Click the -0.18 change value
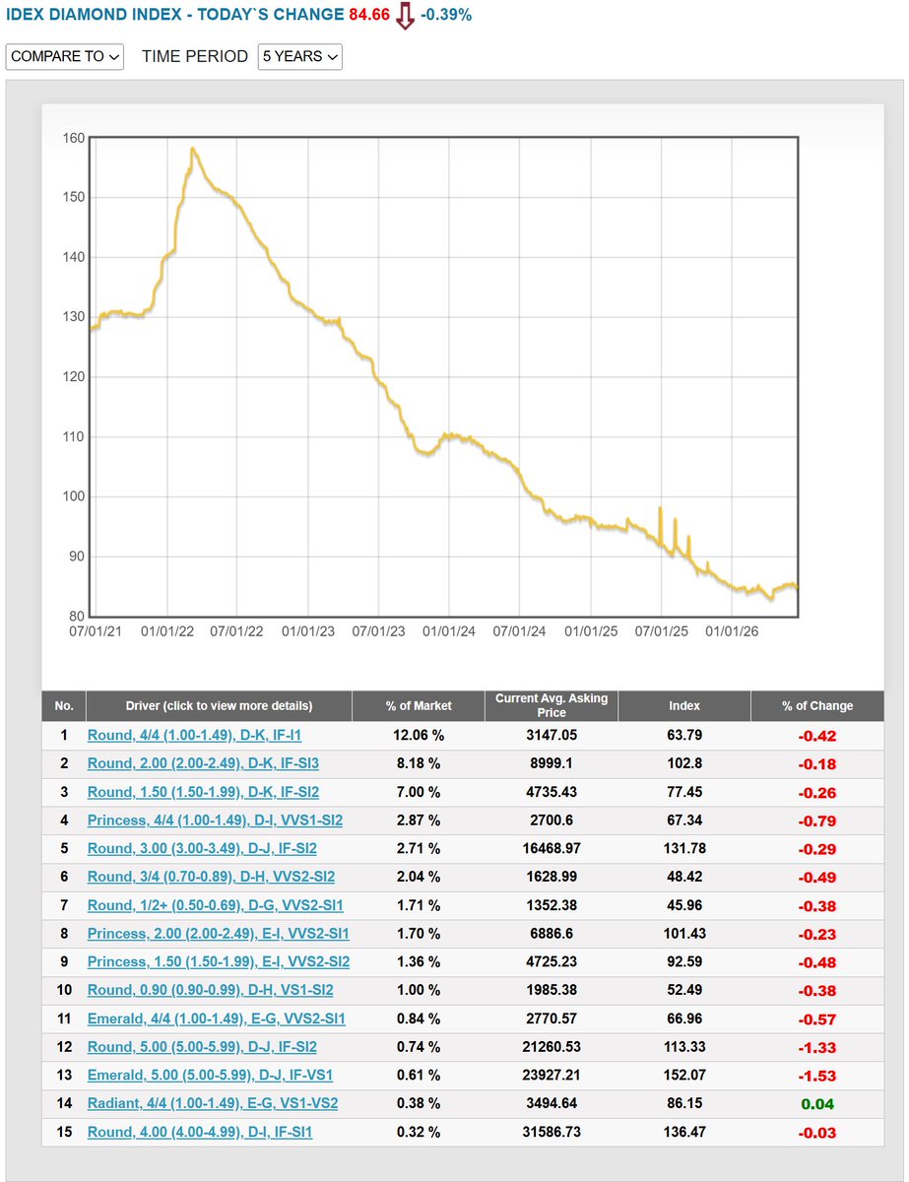Screen dimensions: 909x1182 pyautogui.click(x=817, y=763)
